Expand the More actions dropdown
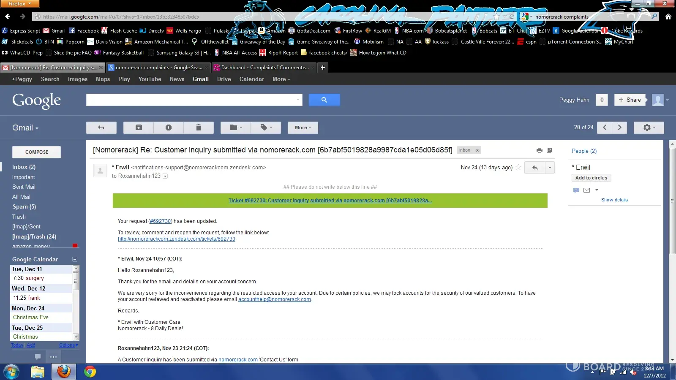This screenshot has height=380, width=676. (x=303, y=128)
